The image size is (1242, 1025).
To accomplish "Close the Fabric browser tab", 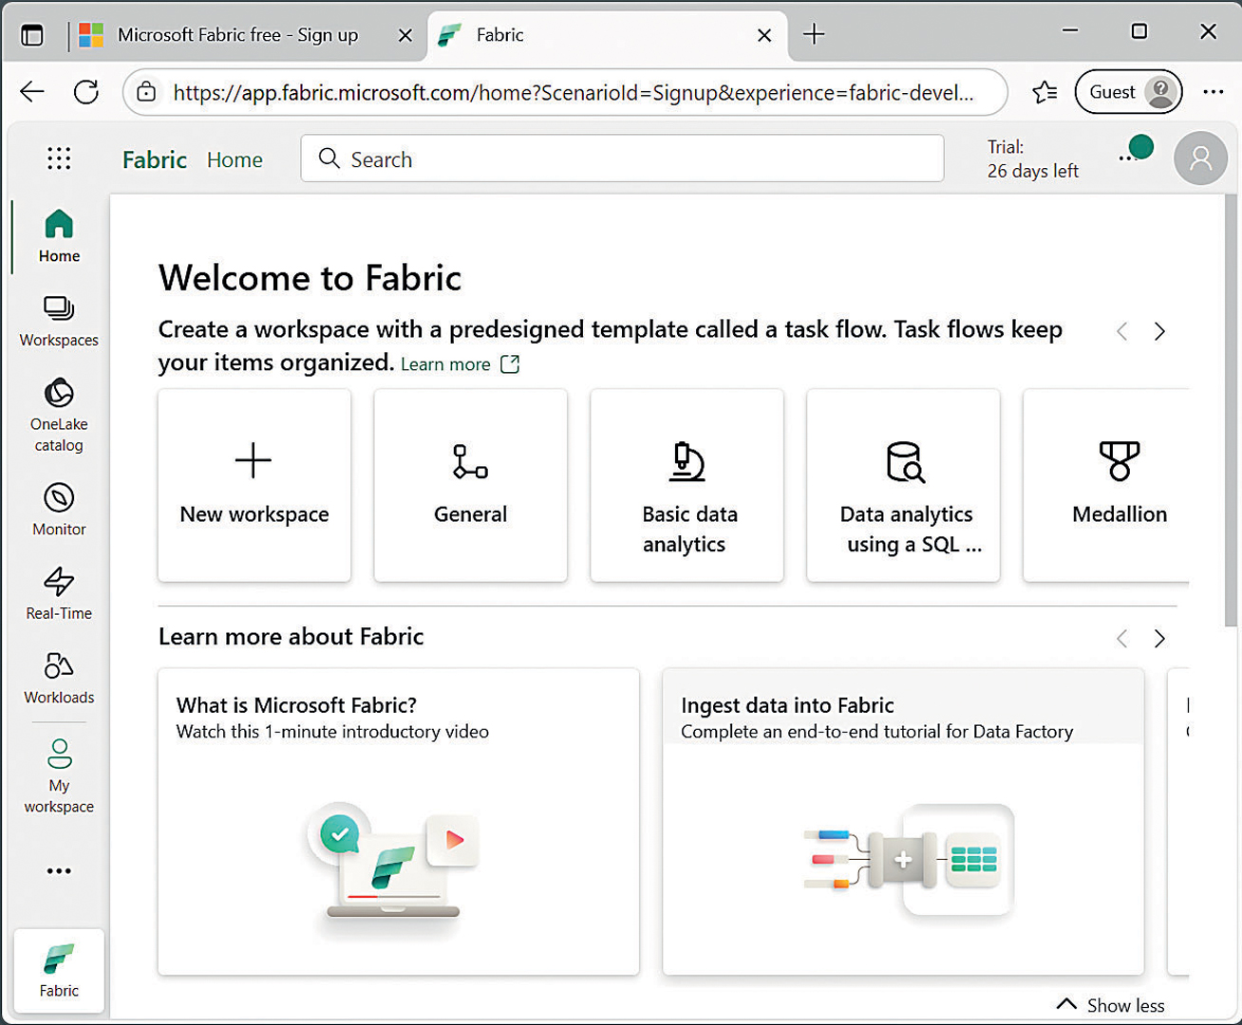I will click(x=764, y=35).
